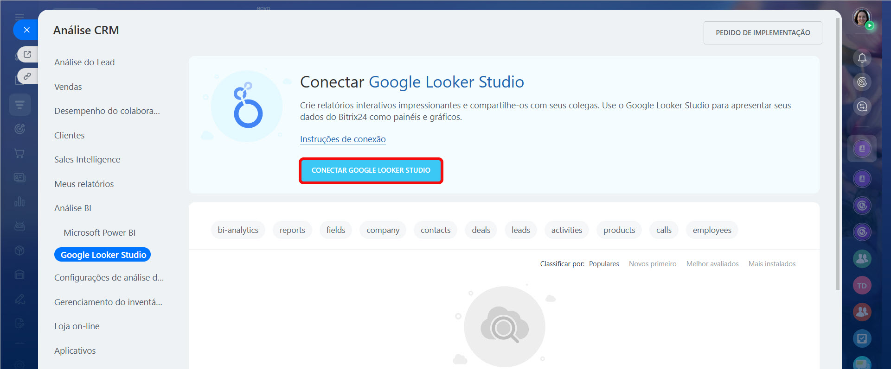Click the notifications bell icon

tap(862, 58)
